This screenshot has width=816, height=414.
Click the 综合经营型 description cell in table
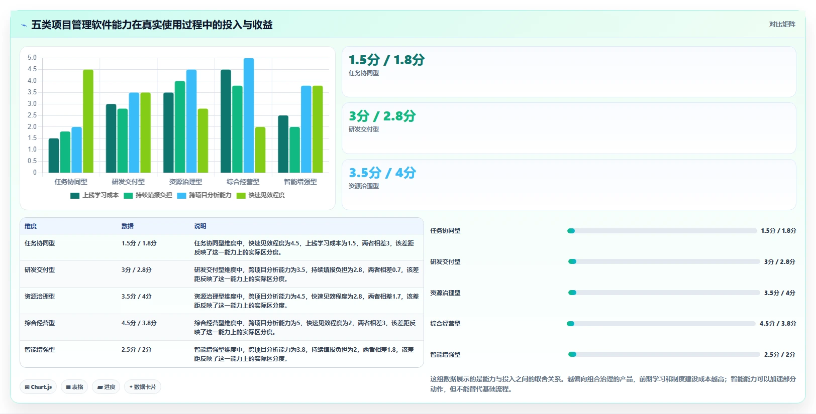coord(305,328)
